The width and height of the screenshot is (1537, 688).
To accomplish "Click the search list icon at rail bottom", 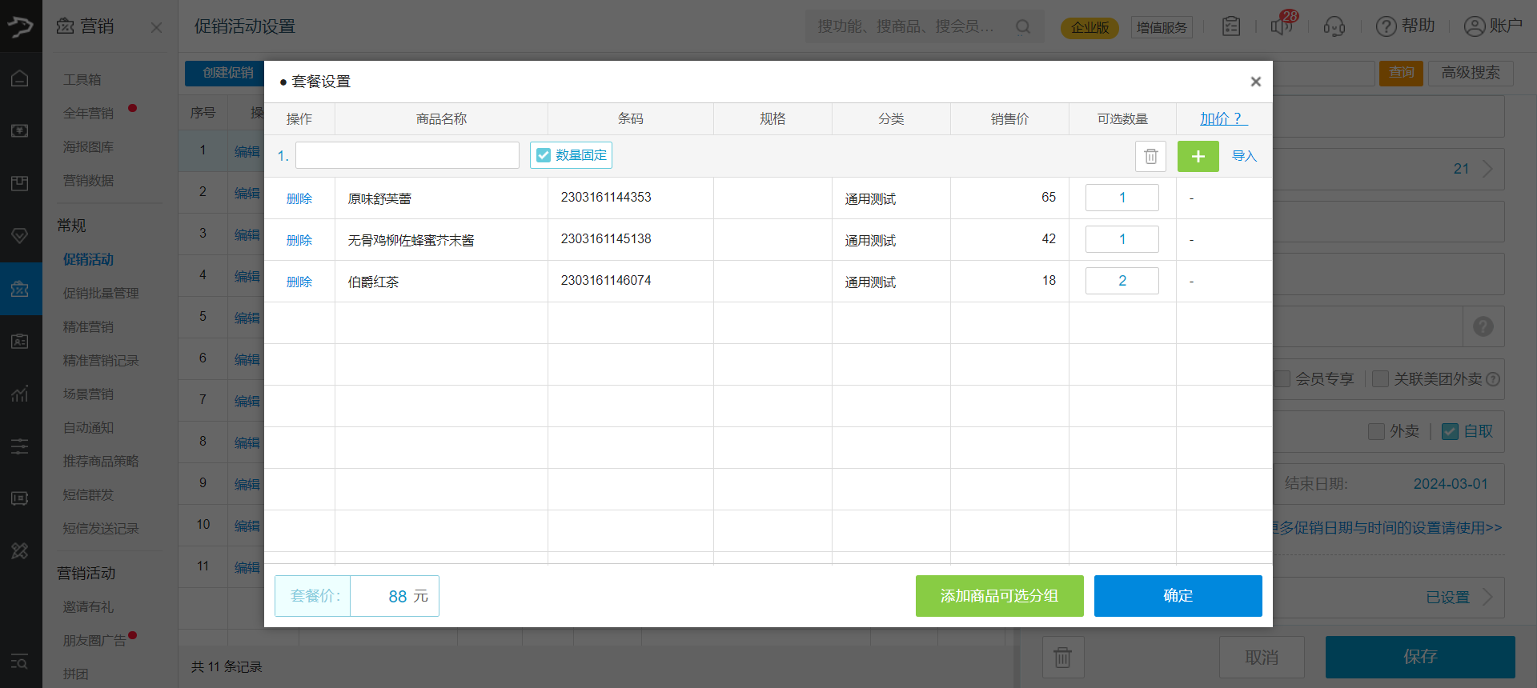I will [x=20, y=662].
